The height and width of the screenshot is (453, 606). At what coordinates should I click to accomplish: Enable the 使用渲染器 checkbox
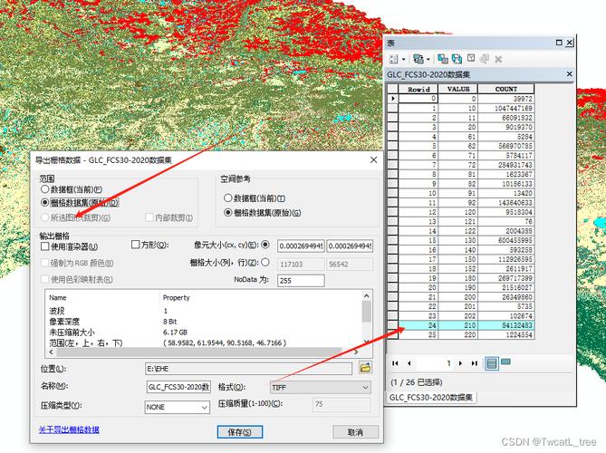point(44,246)
